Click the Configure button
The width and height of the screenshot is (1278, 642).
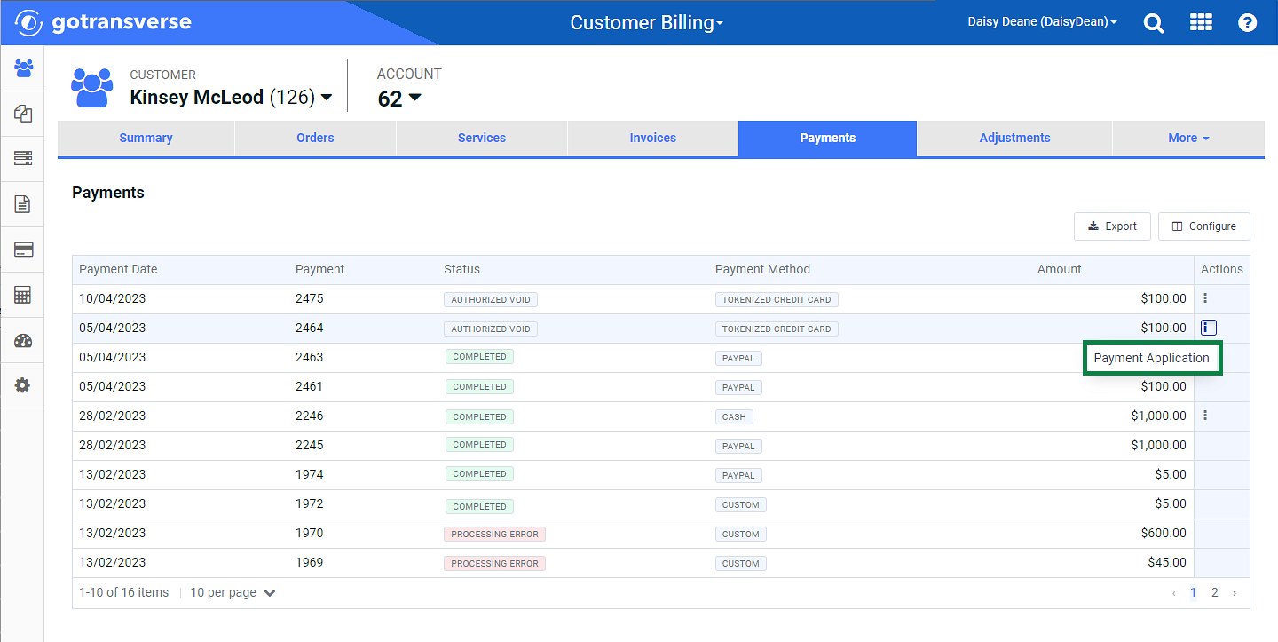click(1203, 226)
